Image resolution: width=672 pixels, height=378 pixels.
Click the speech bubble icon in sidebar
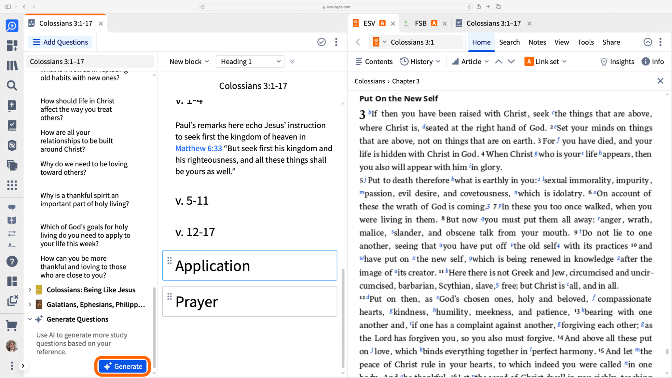[12, 207]
